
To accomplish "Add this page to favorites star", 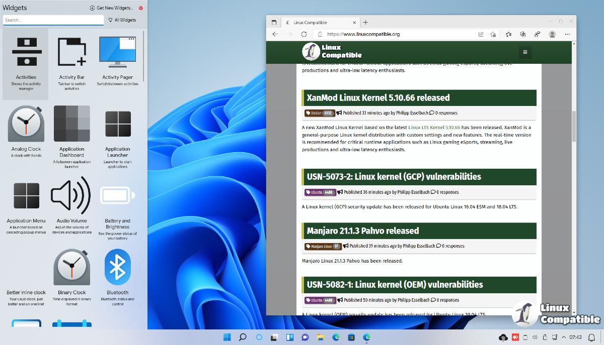I will coord(493,34).
